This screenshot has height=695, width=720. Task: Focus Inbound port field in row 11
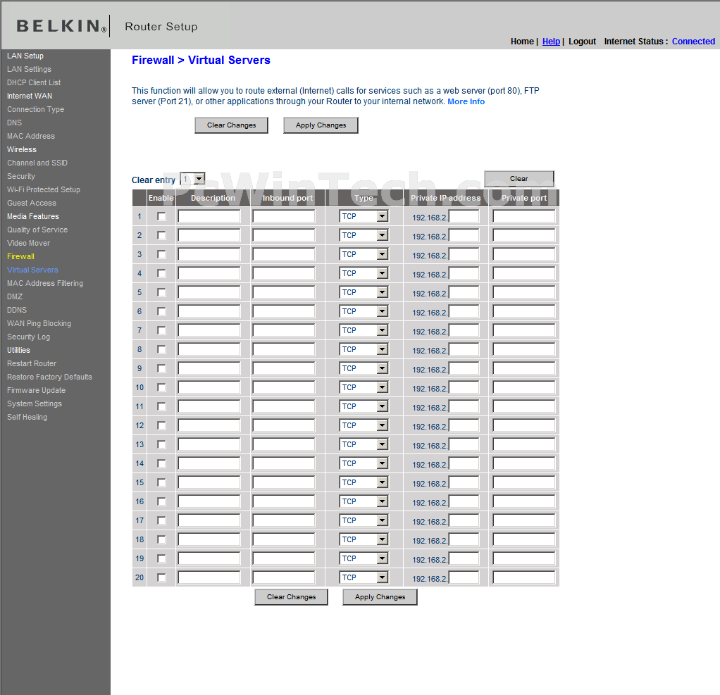[284, 406]
